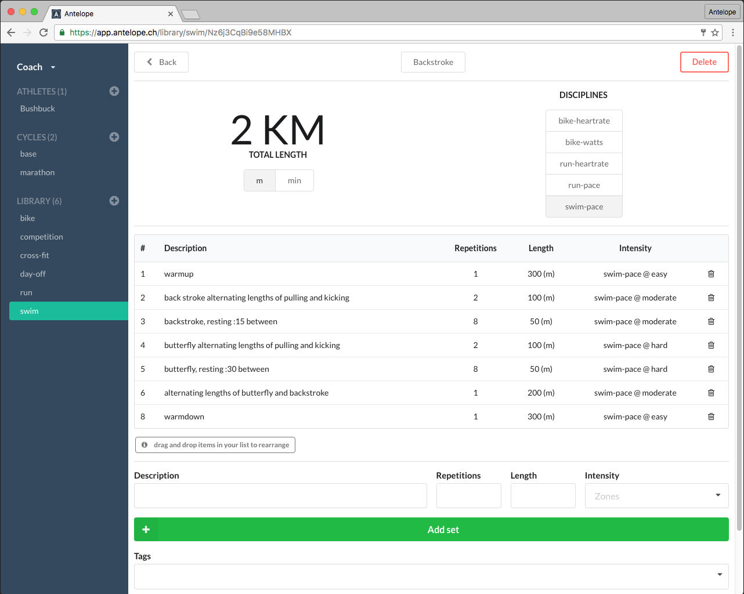The height and width of the screenshot is (594, 744).
Task: Trash the butterfly resting :30 set
Action: click(711, 369)
